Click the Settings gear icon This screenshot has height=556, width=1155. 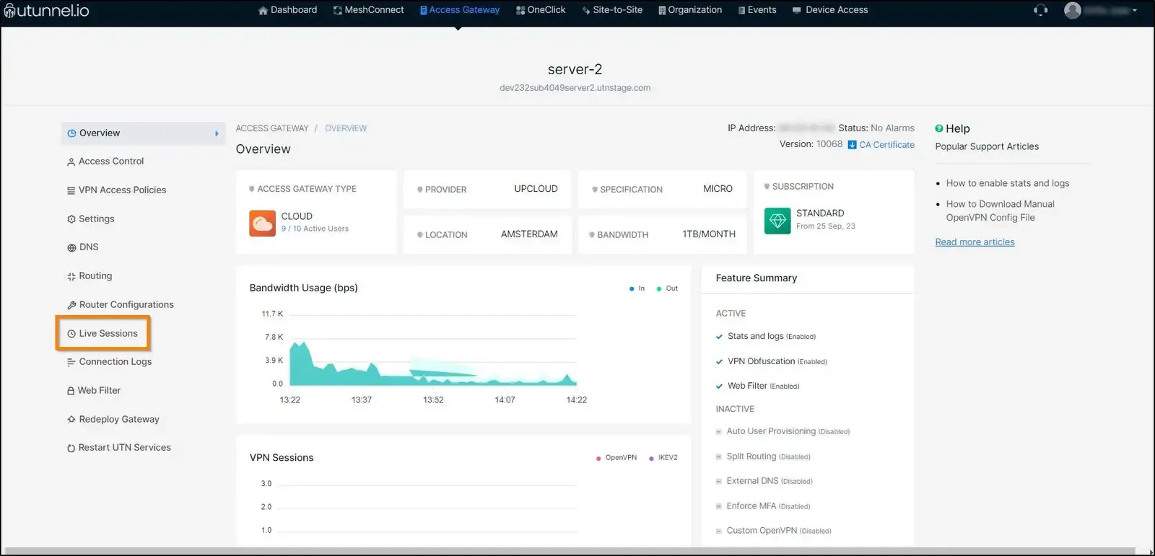tap(71, 219)
